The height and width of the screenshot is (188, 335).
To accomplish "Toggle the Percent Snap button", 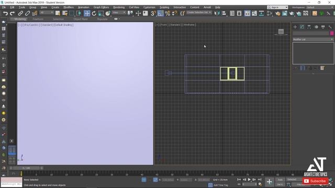I will pos(167,14).
